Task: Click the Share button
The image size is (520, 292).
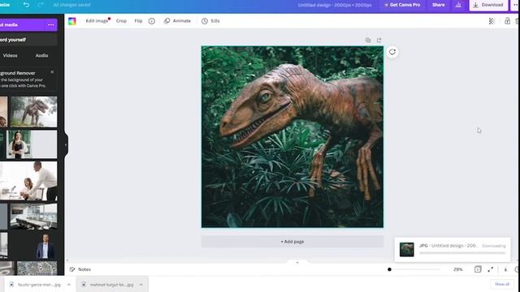Action: tap(438, 5)
